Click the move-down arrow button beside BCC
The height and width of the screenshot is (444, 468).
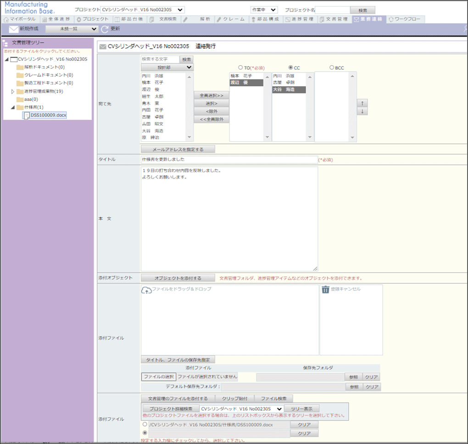click(362, 111)
